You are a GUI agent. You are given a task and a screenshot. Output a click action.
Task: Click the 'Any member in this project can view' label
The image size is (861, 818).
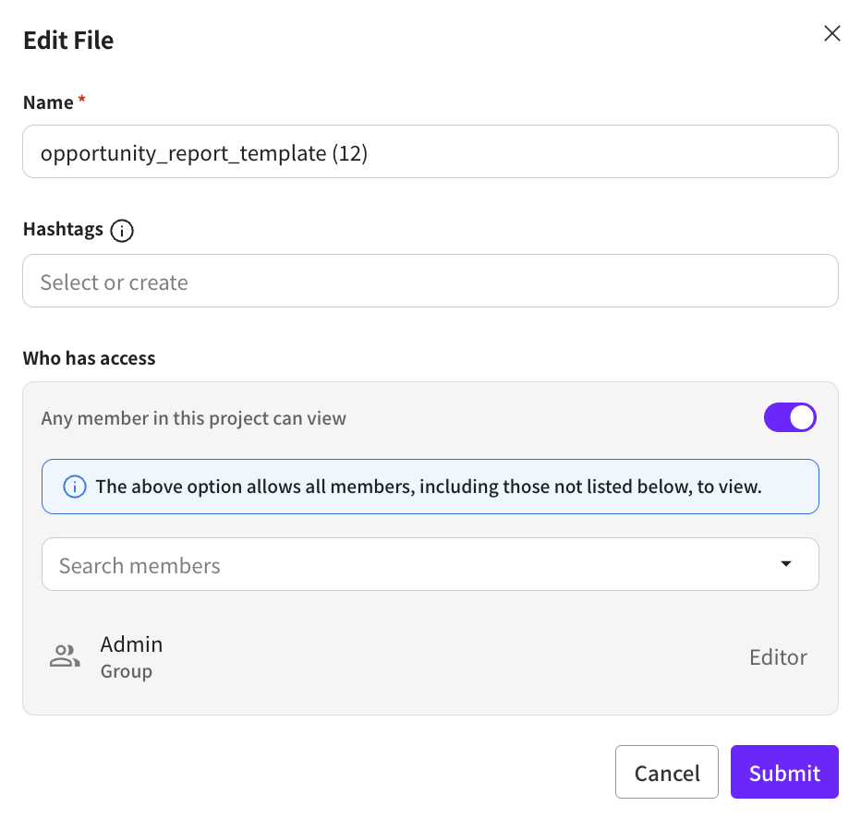[x=194, y=418]
